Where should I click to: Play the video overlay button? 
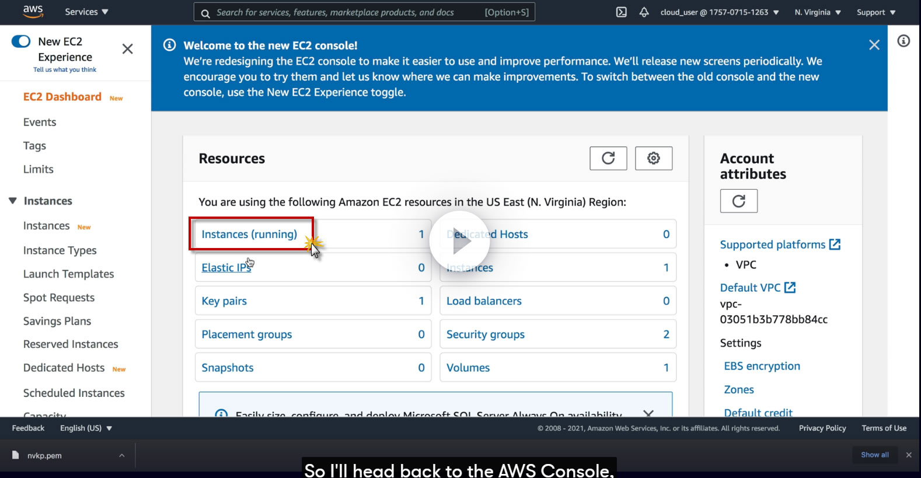coord(460,241)
